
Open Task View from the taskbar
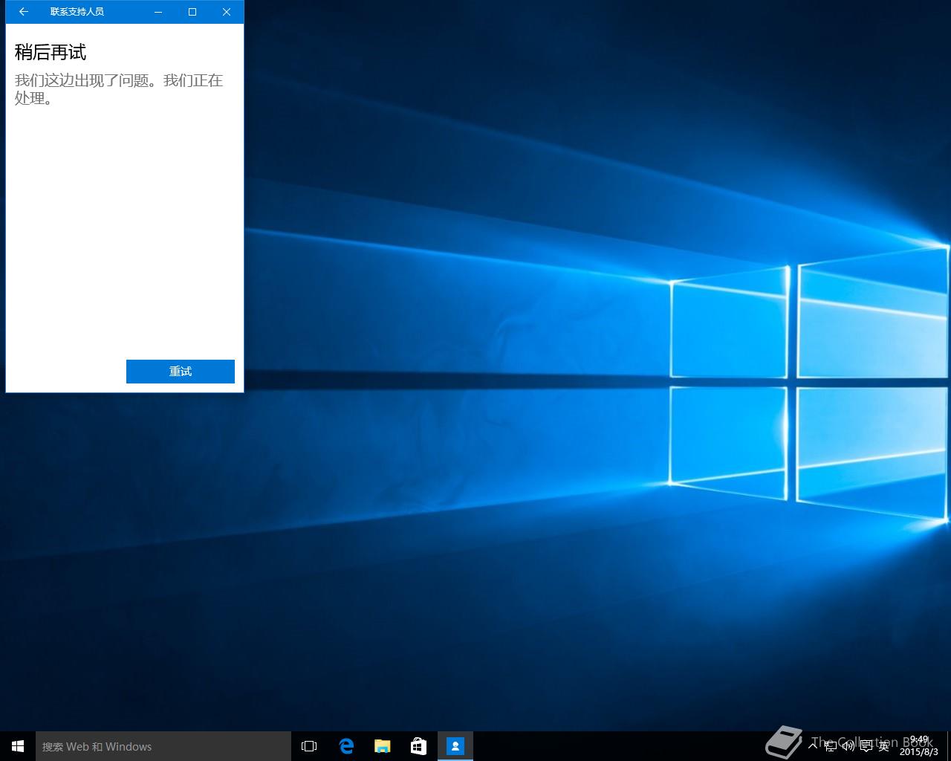pos(309,746)
